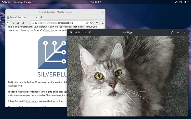Open page actions three-dot menu
Image resolution: width=191 pixels, height=119 pixels.
coord(83,23)
